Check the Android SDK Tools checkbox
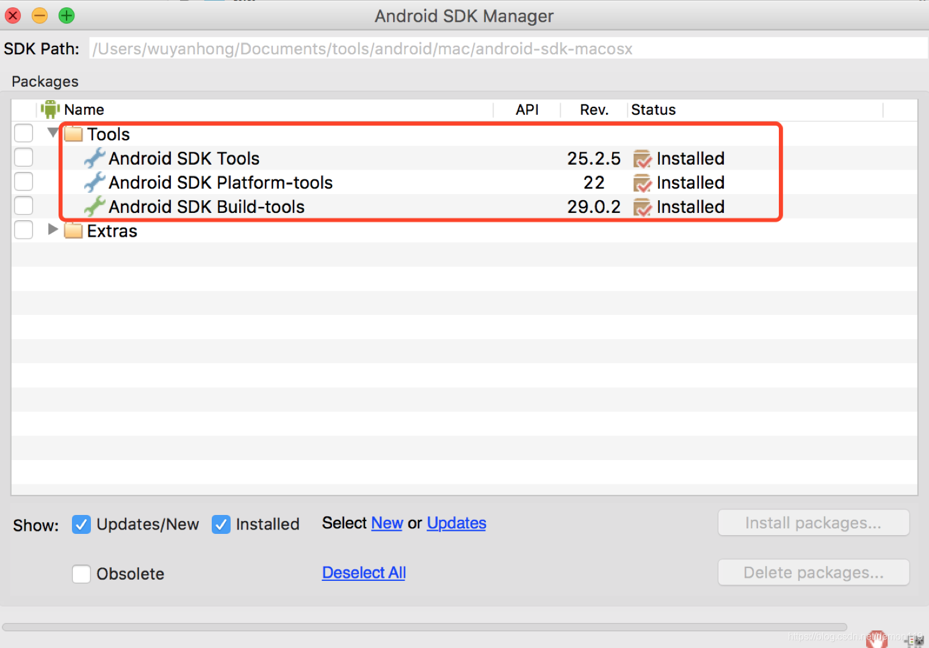This screenshot has width=929, height=648. 24,157
